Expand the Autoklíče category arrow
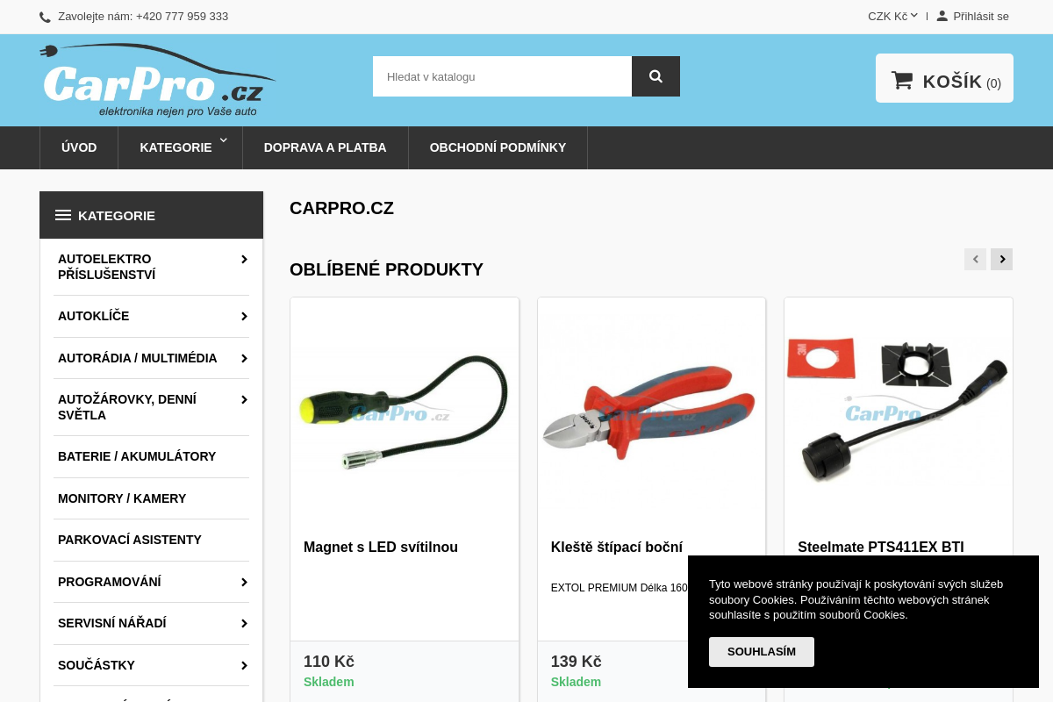Screen dimensions: 1053x702 click(x=244, y=316)
